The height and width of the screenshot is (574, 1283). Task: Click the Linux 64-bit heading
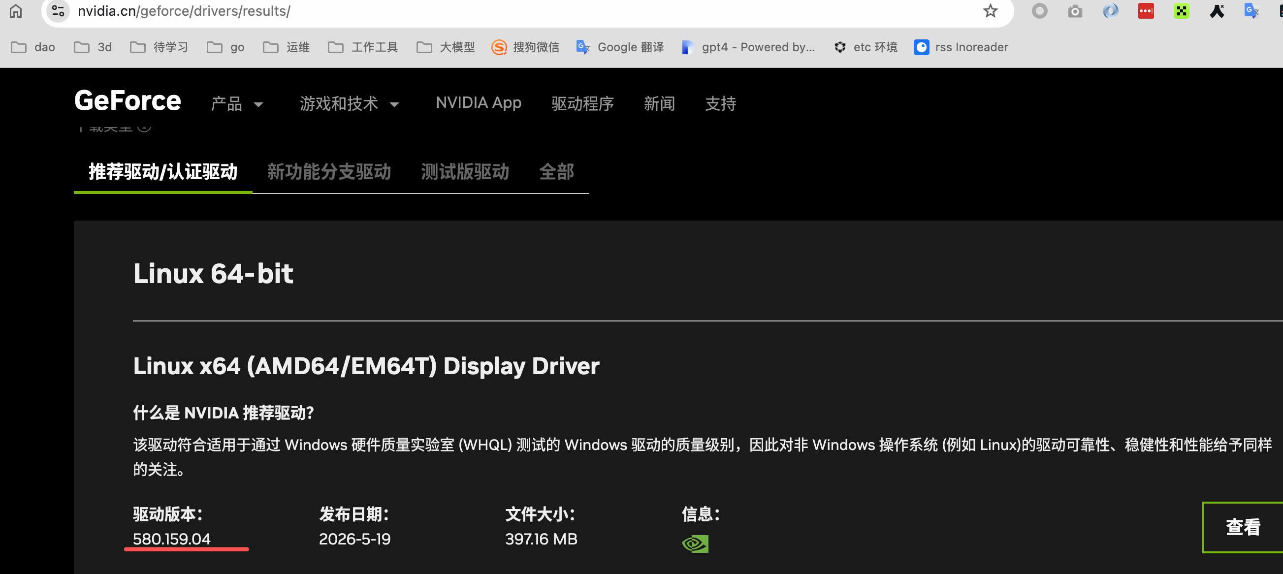(213, 273)
